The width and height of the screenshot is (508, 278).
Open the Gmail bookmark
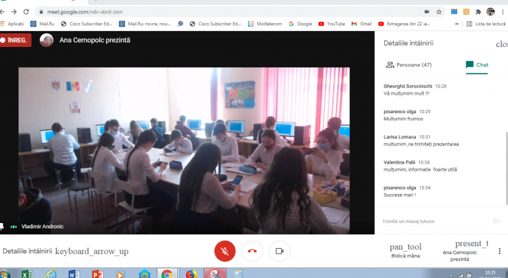[x=361, y=24]
